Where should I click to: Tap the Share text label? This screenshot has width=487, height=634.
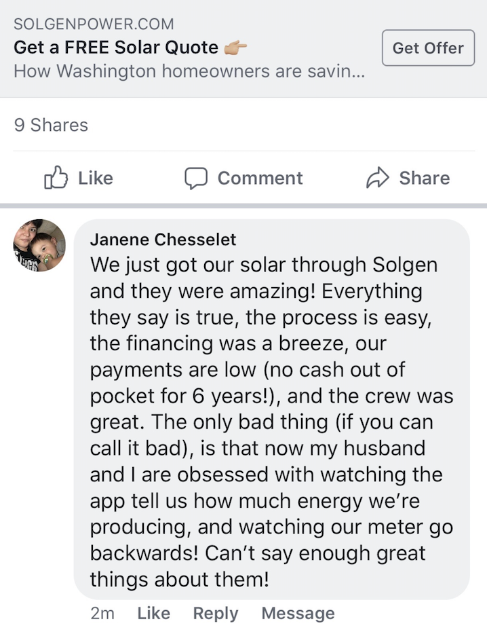424,178
